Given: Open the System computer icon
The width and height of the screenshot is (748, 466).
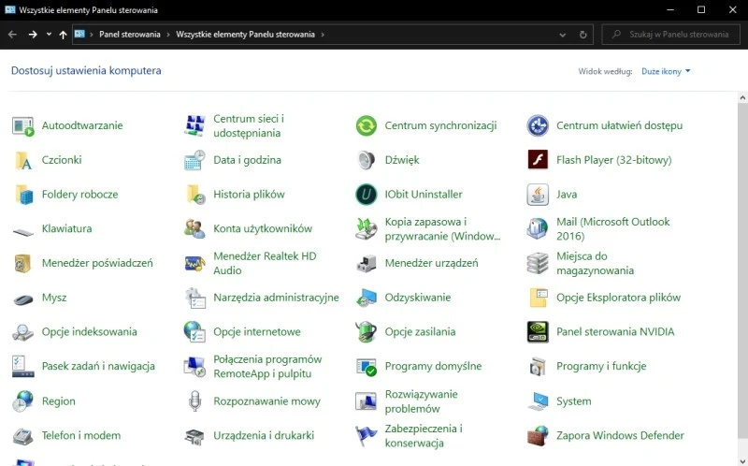Looking at the screenshot, I should [x=538, y=401].
